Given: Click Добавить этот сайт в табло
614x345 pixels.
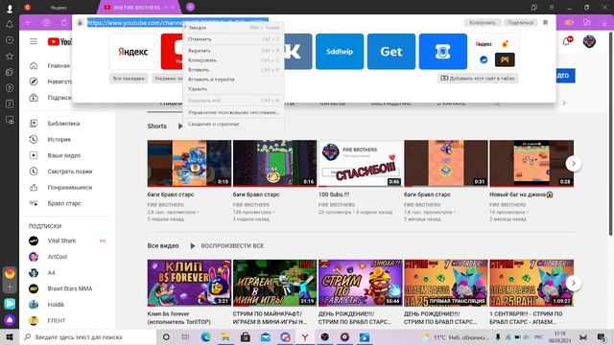Looking at the screenshot, I should pyautogui.click(x=478, y=79).
